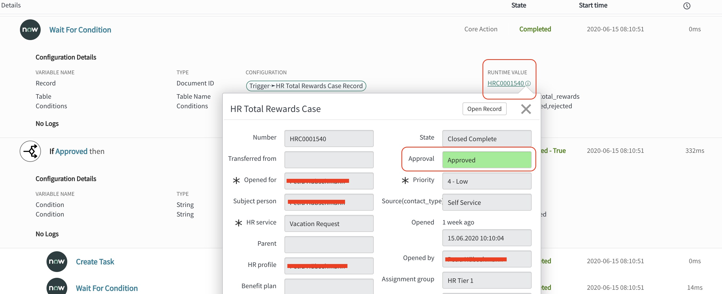This screenshot has height=294, width=722.
Task: Click the Core Action label
Action: click(481, 29)
